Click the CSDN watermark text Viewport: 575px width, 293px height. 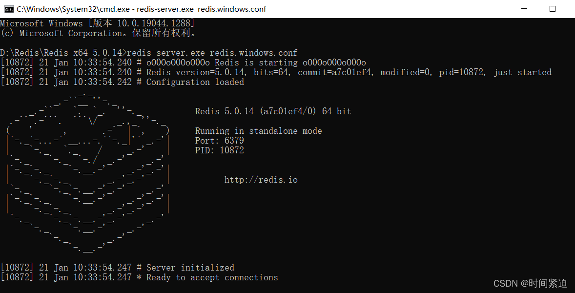coord(530,283)
